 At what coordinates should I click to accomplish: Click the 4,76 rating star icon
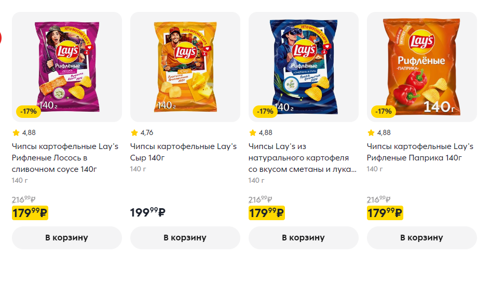click(134, 133)
